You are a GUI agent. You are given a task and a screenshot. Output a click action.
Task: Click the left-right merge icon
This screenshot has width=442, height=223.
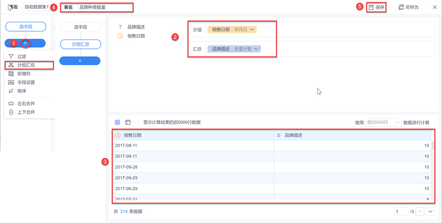[11, 104]
